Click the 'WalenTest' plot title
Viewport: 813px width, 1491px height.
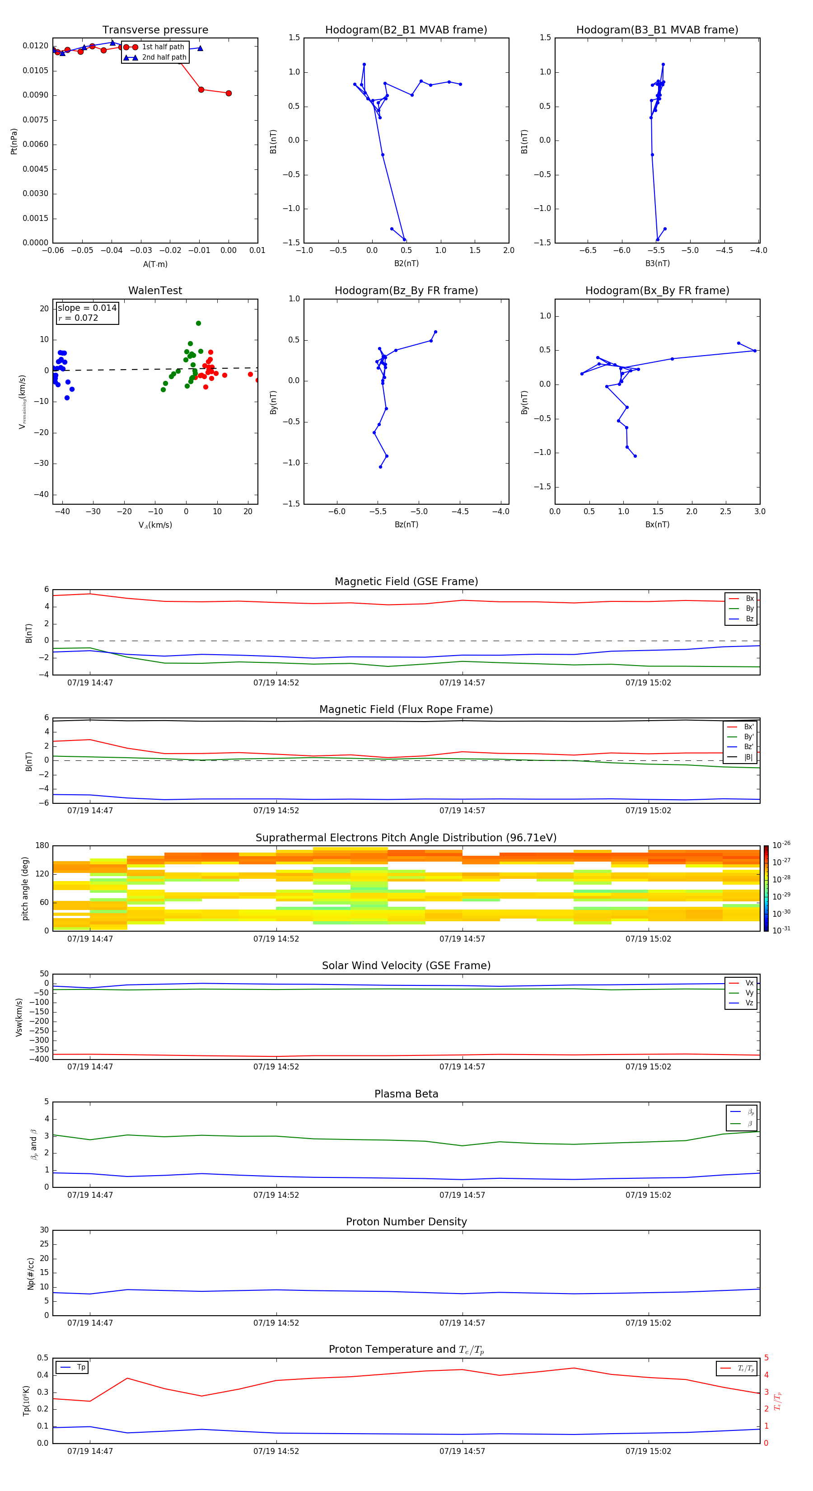(x=155, y=291)
